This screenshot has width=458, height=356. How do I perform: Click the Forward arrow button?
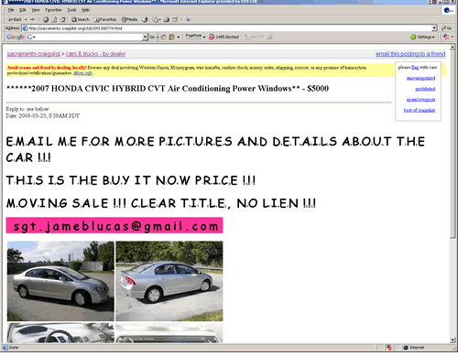point(32,19)
